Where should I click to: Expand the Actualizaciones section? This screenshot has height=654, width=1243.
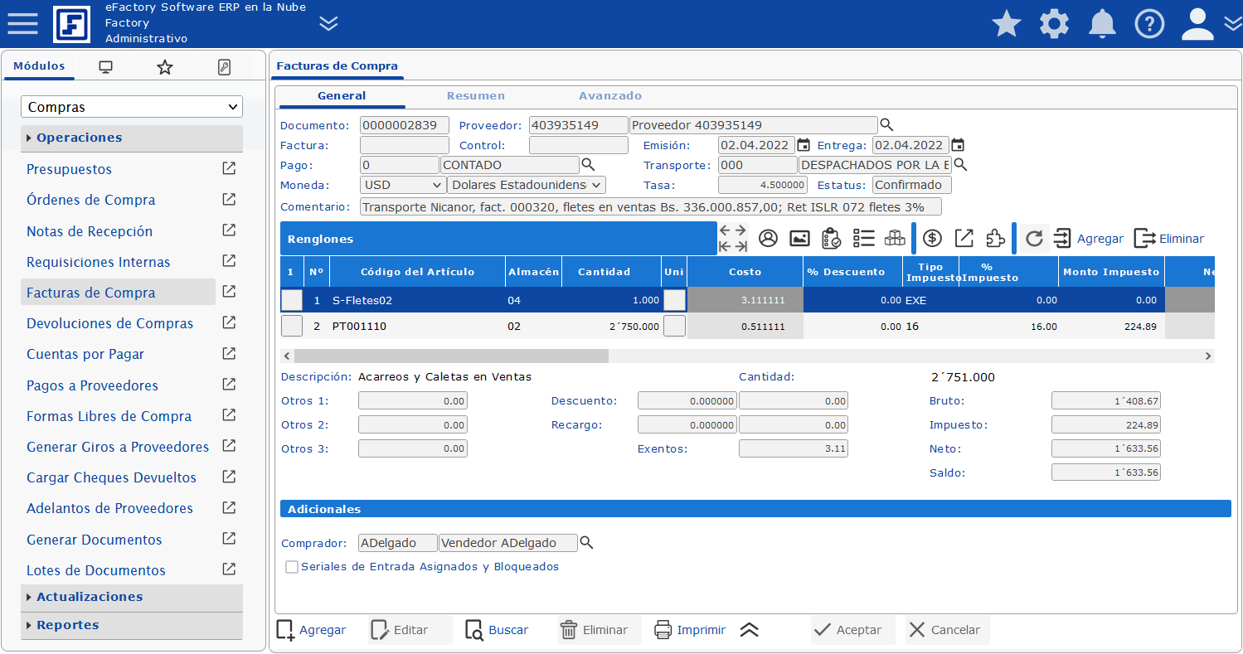click(x=132, y=597)
